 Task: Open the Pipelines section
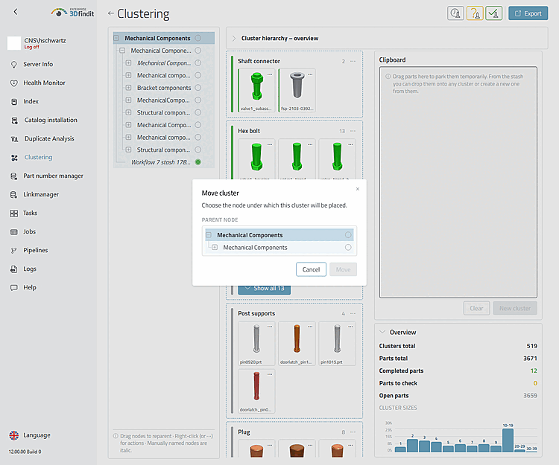click(35, 251)
